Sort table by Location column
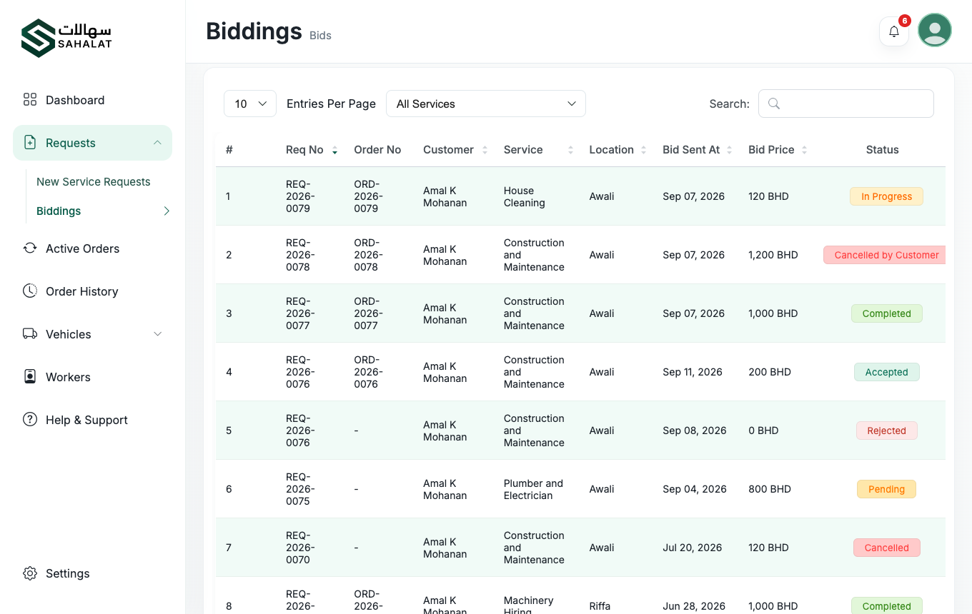The width and height of the screenshot is (972, 614). point(618,150)
